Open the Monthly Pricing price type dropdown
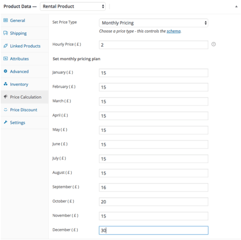Viewport: 241px width, 240px height. point(154,23)
